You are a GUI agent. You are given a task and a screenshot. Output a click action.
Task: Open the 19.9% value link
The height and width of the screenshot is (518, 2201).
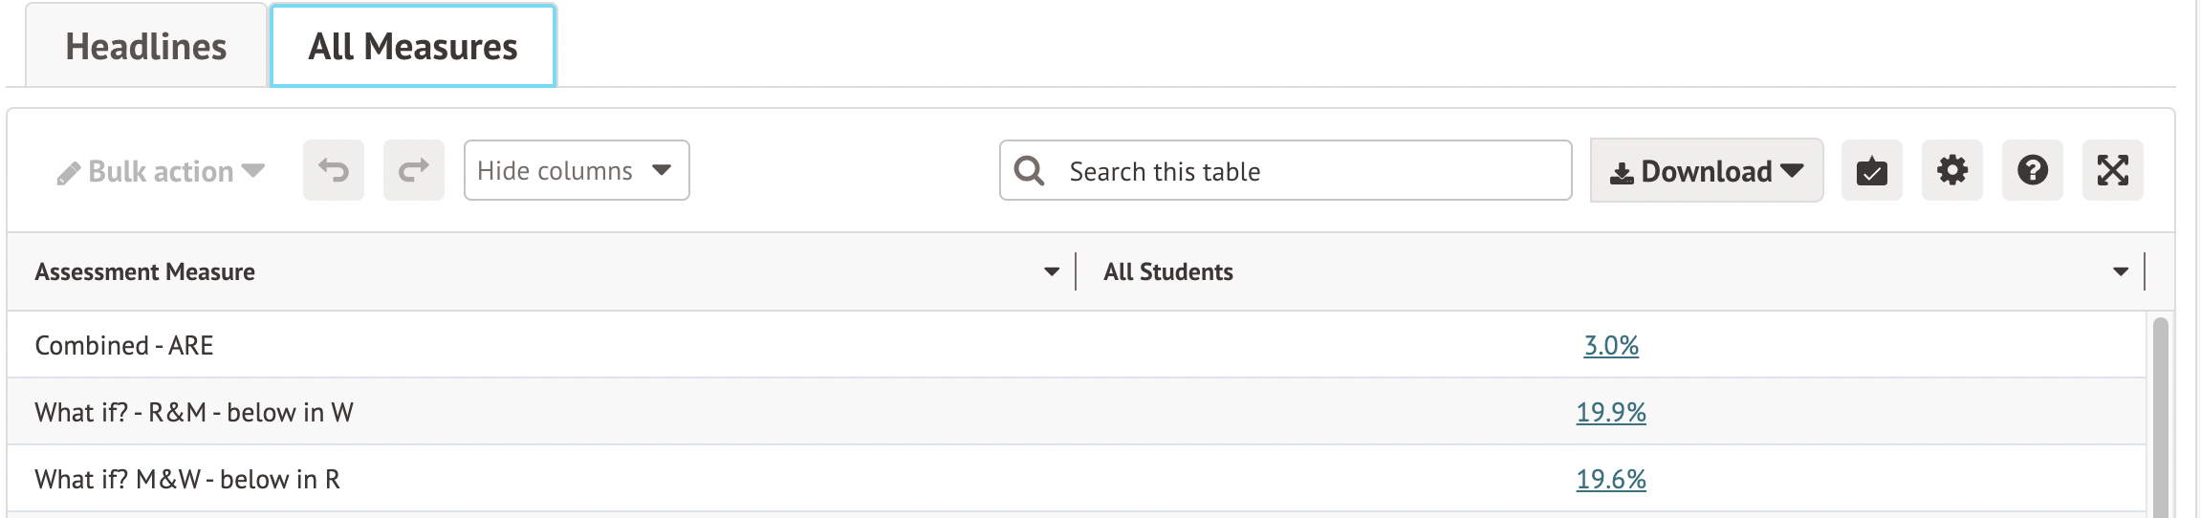pyautogui.click(x=1611, y=412)
